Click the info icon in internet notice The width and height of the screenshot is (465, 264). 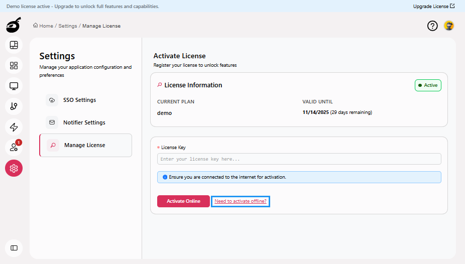[165, 177]
